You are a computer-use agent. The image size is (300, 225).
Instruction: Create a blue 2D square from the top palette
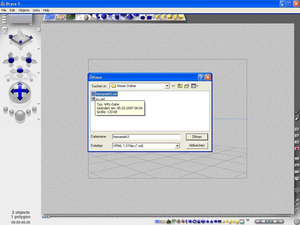point(149,18)
